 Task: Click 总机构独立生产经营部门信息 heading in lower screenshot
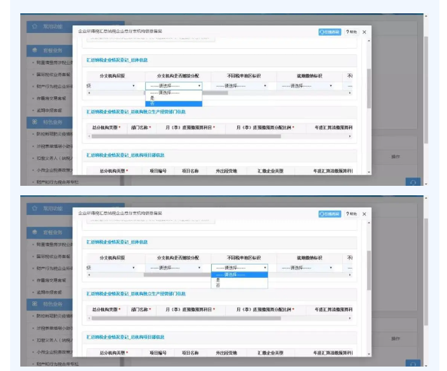[x=136, y=294]
